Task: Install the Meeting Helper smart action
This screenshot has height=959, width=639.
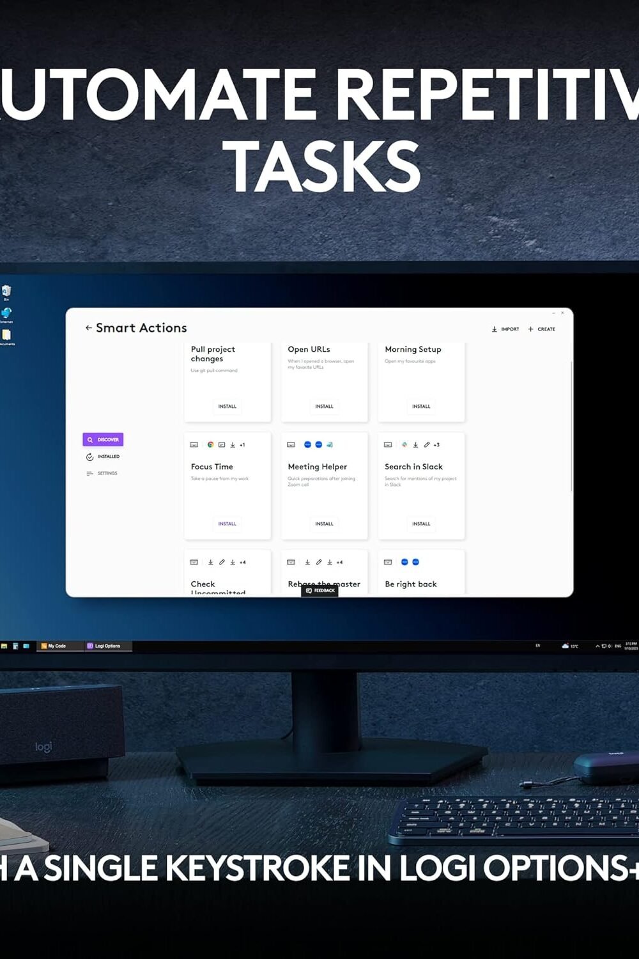Action: (x=324, y=524)
